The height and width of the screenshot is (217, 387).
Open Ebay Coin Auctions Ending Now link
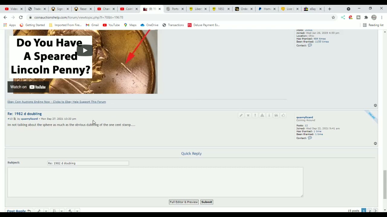pyautogui.click(x=57, y=102)
